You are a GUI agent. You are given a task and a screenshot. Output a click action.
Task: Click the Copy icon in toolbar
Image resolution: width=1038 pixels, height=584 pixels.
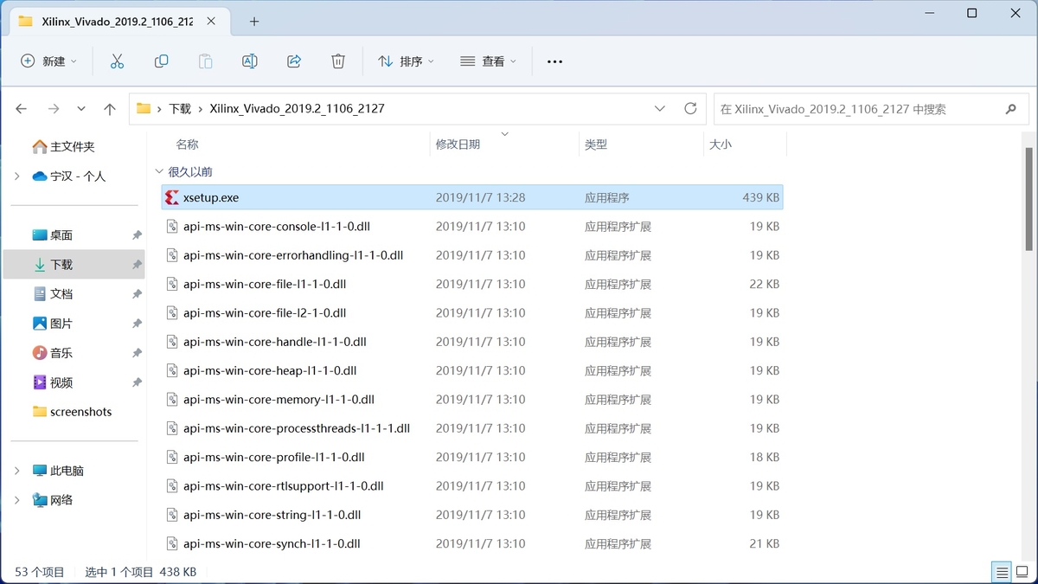pos(161,61)
